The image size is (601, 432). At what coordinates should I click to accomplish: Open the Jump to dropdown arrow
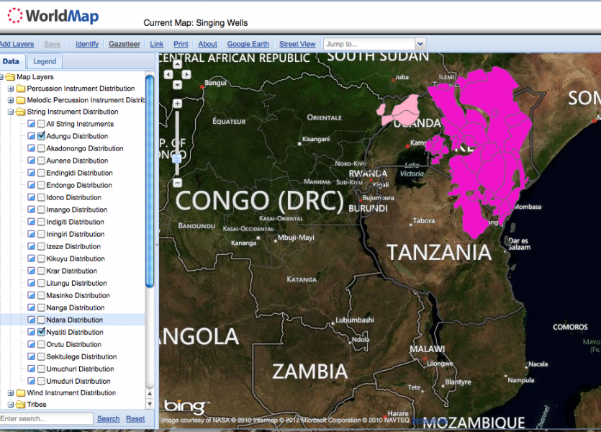tap(420, 44)
